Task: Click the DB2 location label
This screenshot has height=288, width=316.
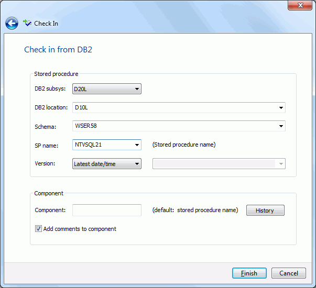Action: pyautogui.click(x=51, y=107)
